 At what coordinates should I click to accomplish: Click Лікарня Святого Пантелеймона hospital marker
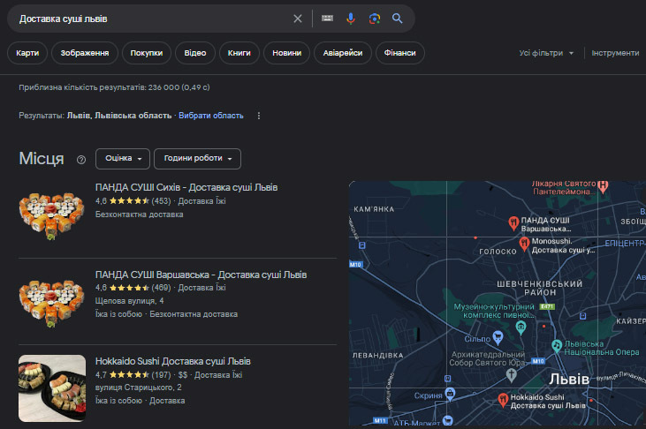click(604, 186)
